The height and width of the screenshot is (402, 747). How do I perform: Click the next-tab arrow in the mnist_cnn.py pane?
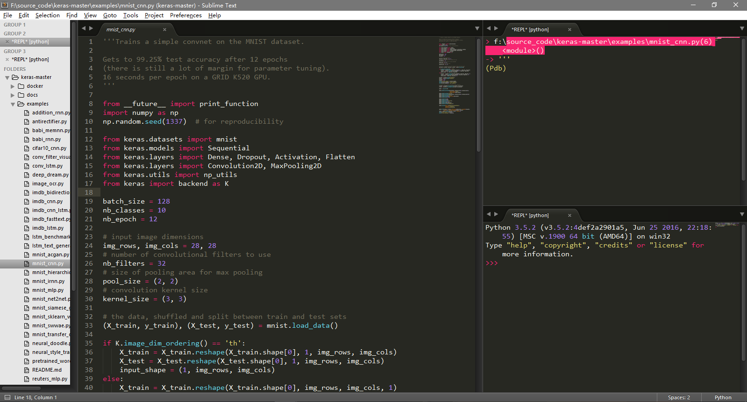(x=91, y=28)
